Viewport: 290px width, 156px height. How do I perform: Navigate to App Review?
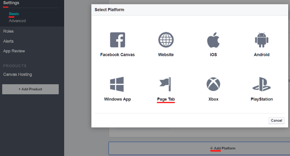point(14,51)
